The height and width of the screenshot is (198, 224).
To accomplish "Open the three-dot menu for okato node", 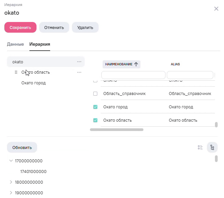I will coord(79,62).
